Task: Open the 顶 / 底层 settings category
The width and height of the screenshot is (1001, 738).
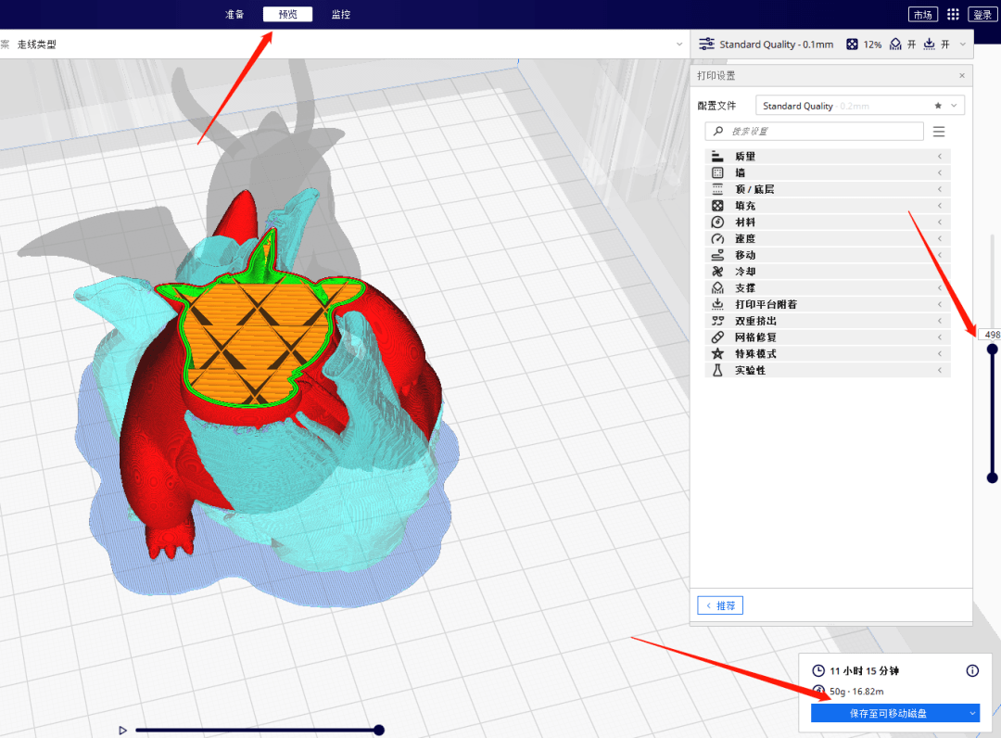Action: (828, 189)
